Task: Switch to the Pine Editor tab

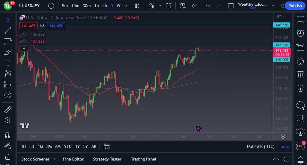Action: click(73, 159)
